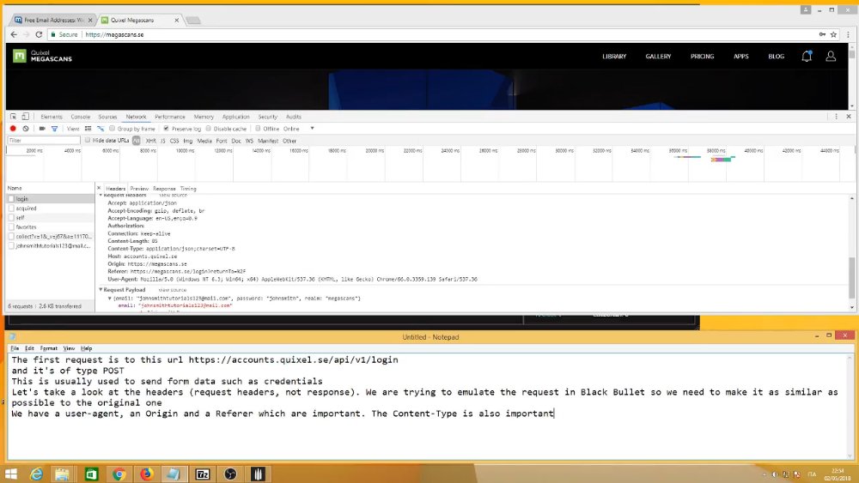The image size is (859, 483).
Task: Switch to Chrome in the taskbar
Action: [x=119, y=474]
